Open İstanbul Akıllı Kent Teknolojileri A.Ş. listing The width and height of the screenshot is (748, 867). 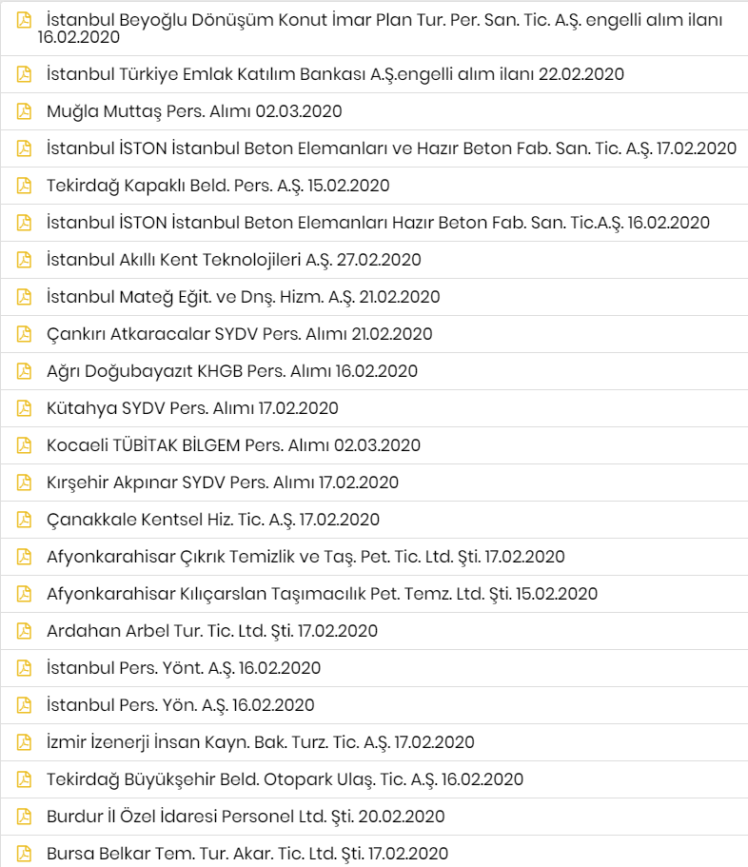tap(234, 259)
